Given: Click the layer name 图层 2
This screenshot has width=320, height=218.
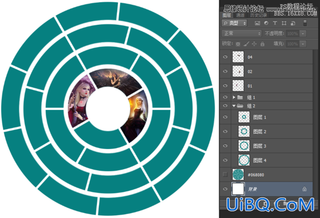Looking at the screenshot, I should [x=260, y=132].
